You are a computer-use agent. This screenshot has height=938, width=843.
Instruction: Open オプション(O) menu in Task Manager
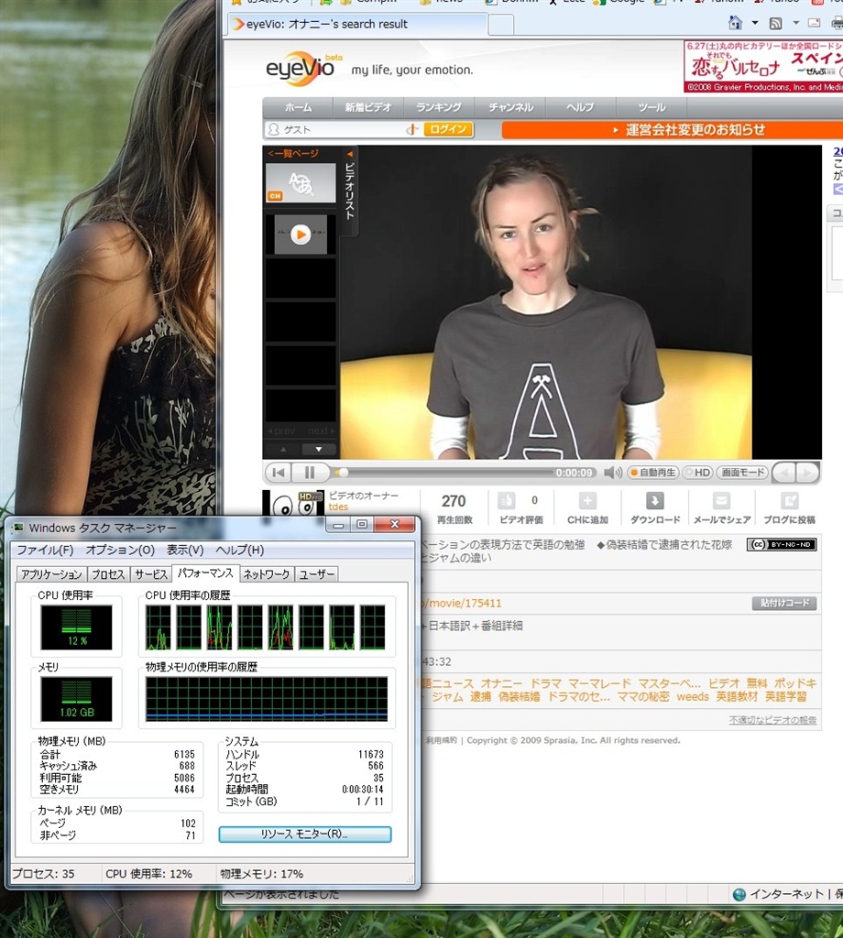coord(120,550)
